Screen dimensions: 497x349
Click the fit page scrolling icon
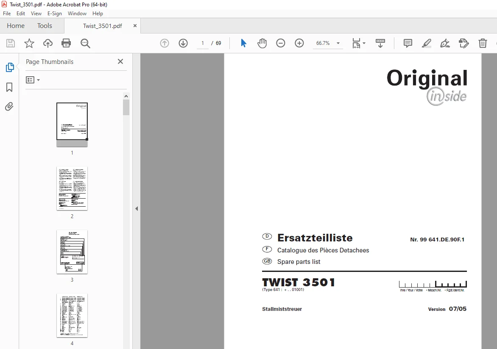tap(356, 43)
